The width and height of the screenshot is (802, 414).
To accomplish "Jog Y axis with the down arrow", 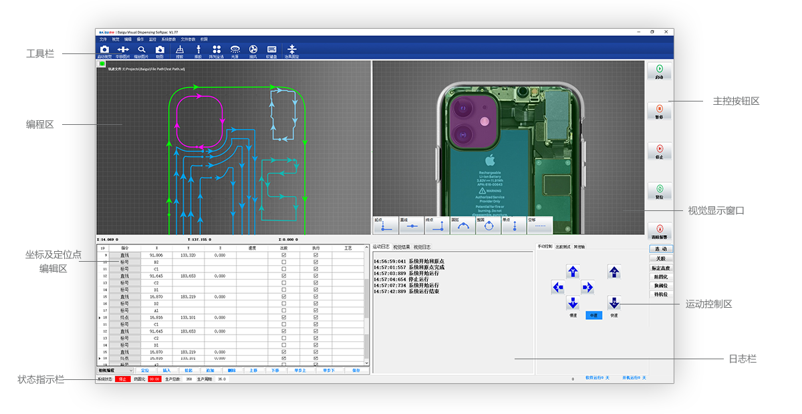I will (x=573, y=302).
